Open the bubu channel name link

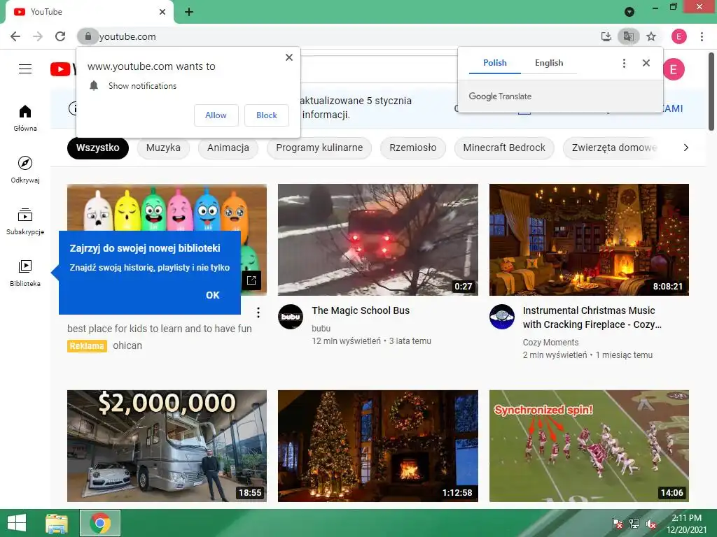pos(321,329)
